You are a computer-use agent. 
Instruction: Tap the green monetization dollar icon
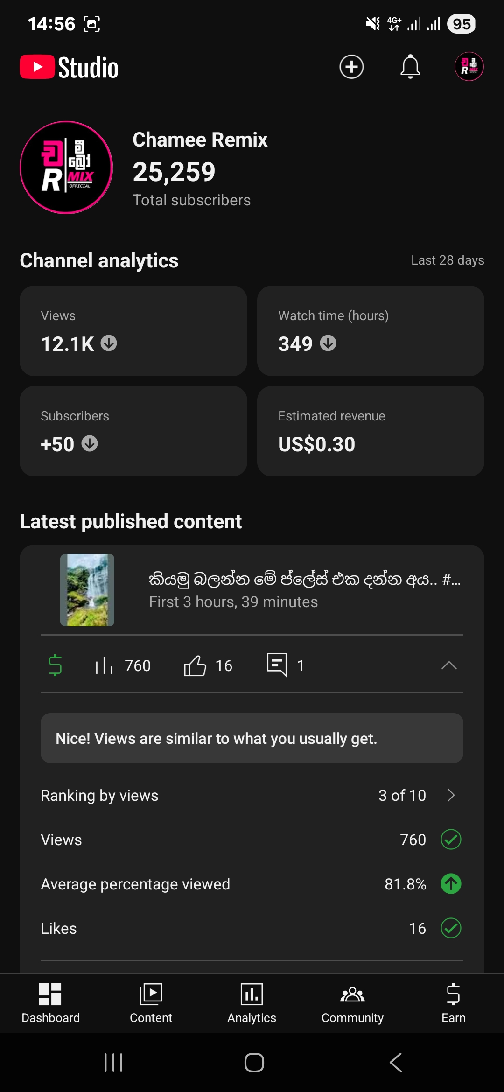(x=55, y=665)
